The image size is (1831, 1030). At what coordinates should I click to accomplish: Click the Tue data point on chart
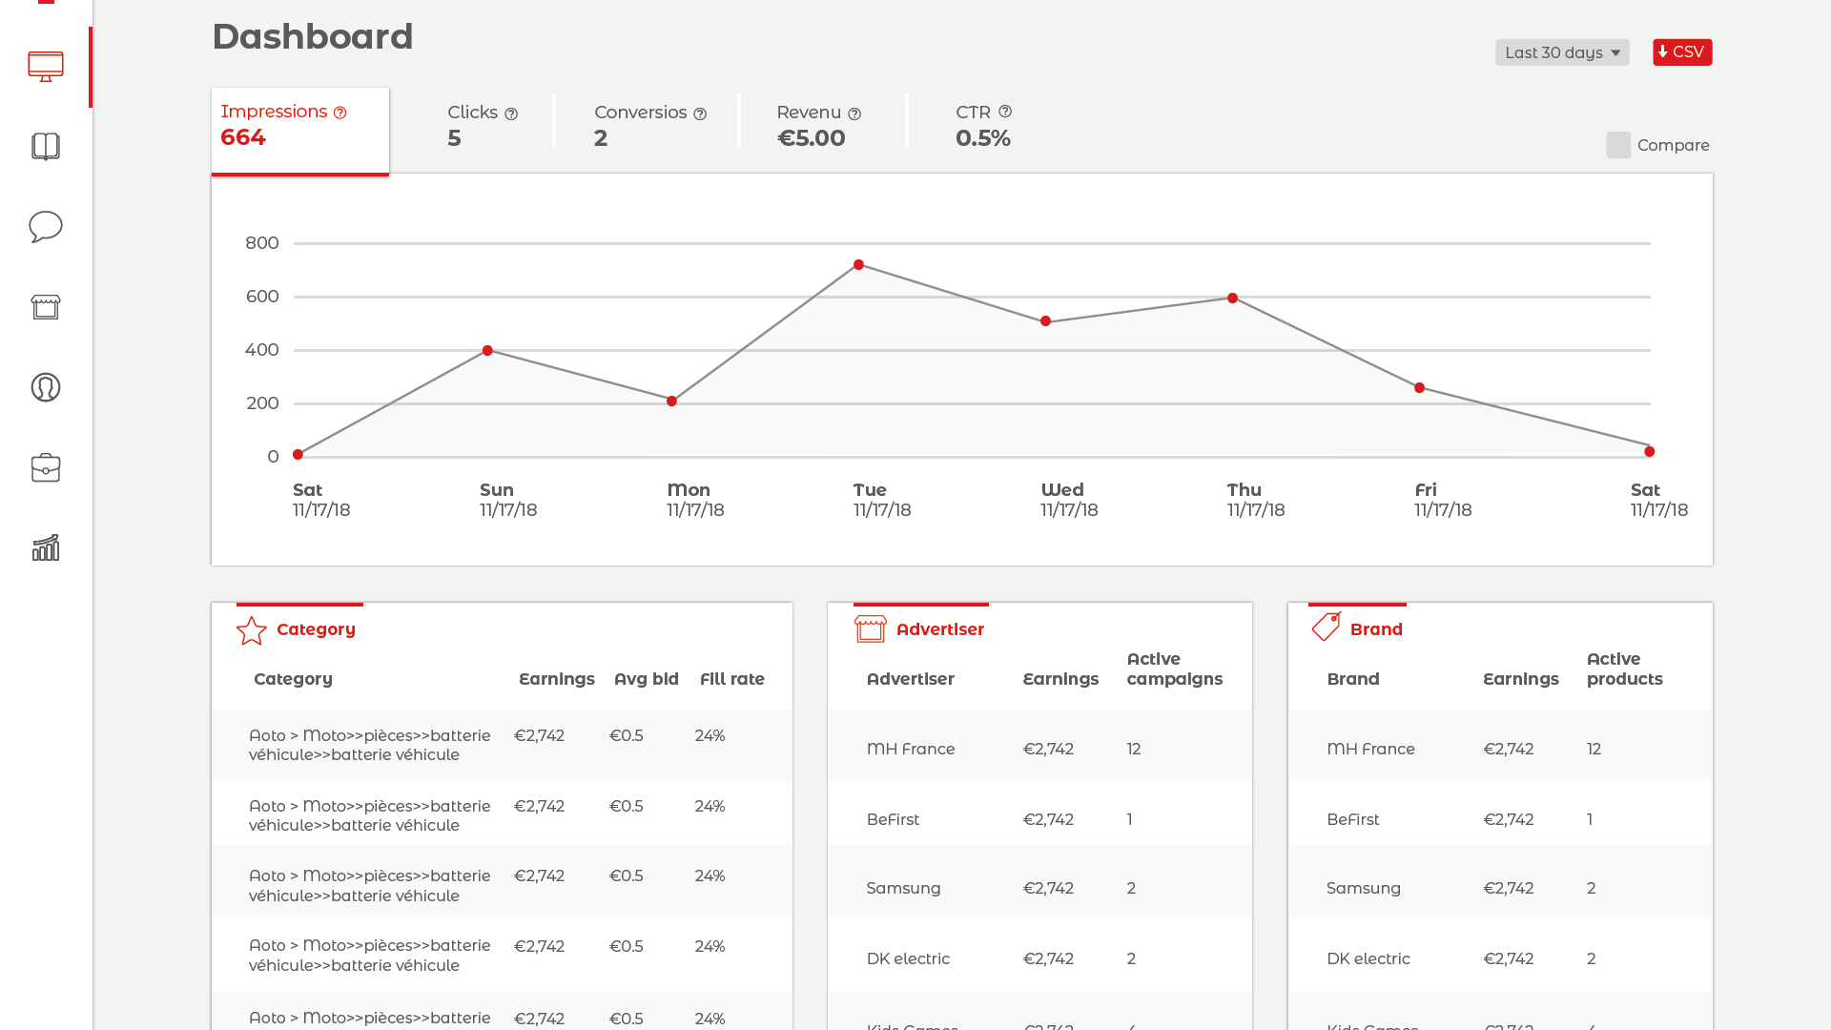pyautogui.click(x=859, y=265)
